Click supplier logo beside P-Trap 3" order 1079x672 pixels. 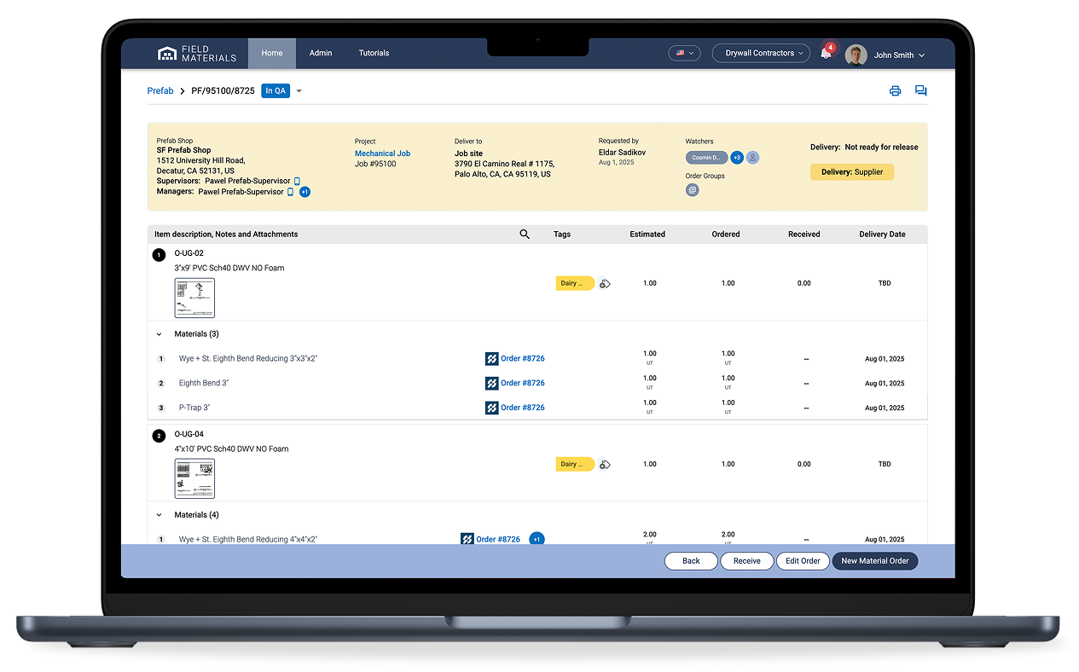point(491,408)
